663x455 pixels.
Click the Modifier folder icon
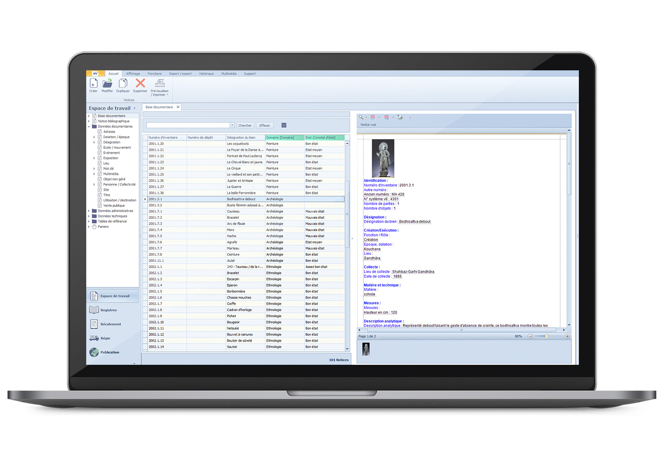pyautogui.click(x=107, y=84)
